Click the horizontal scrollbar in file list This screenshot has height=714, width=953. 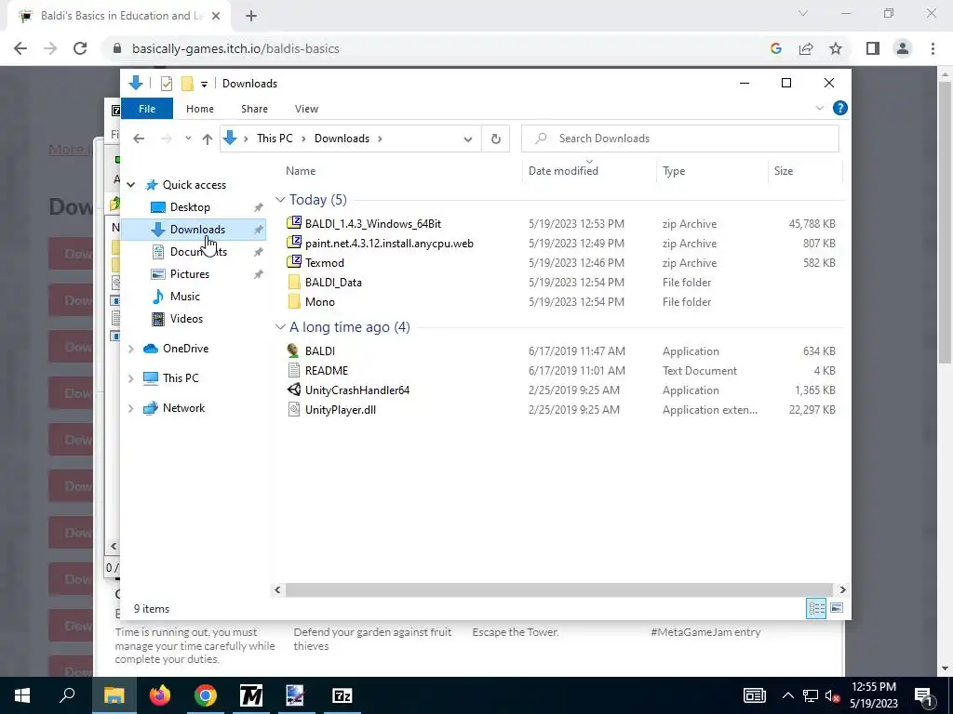[x=558, y=589]
